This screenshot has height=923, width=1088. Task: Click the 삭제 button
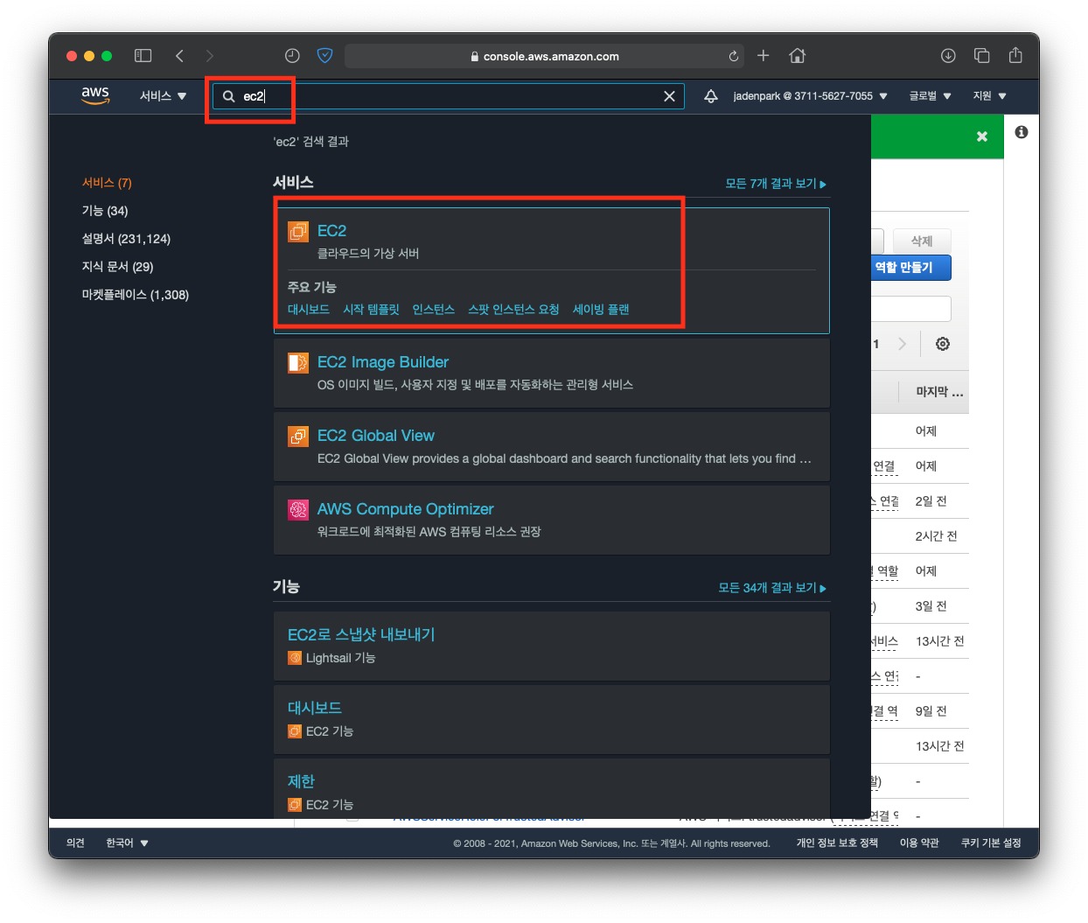click(x=922, y=241)
